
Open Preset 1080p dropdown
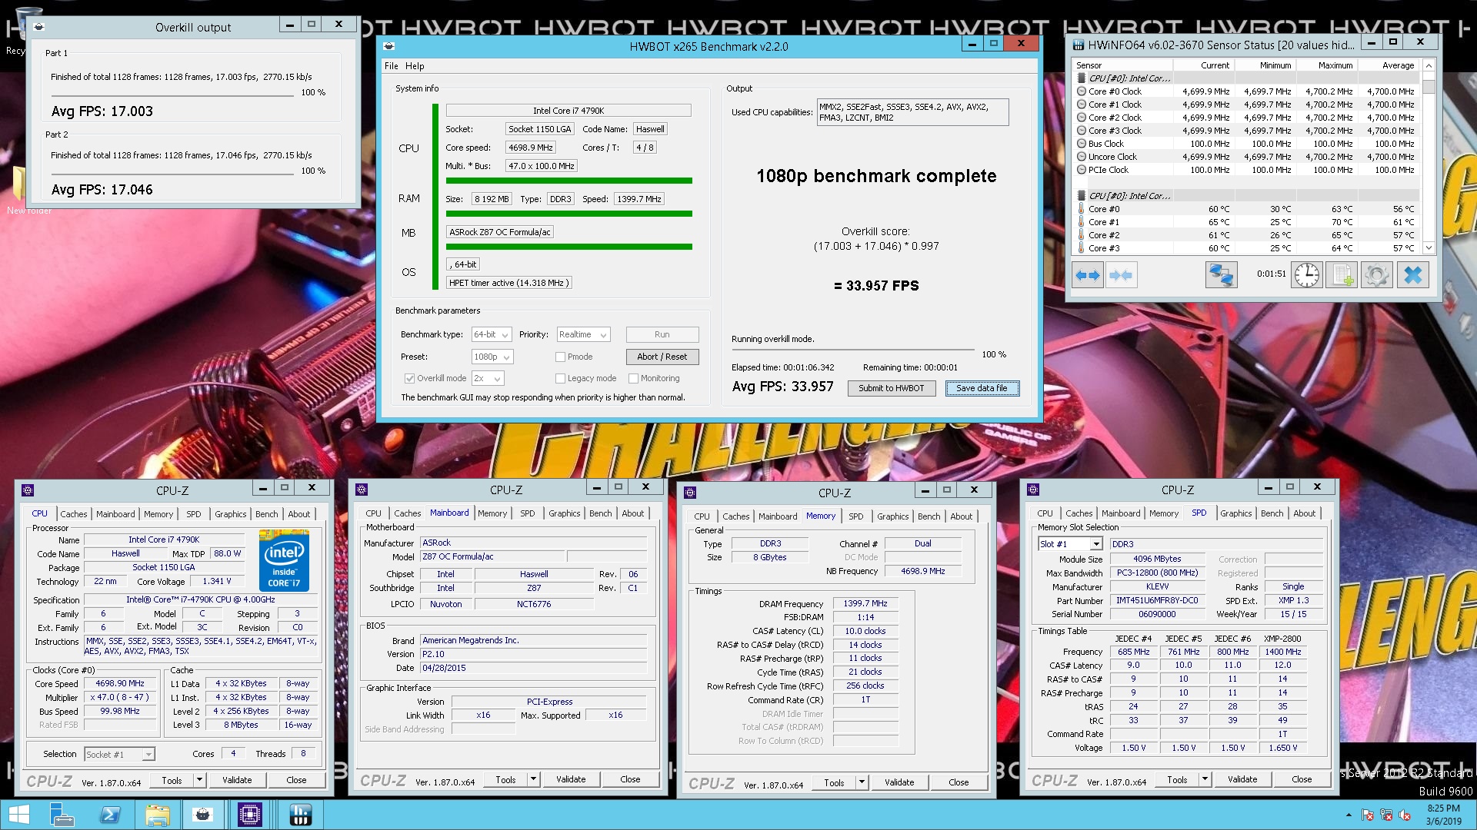click(x=492, y=357)
